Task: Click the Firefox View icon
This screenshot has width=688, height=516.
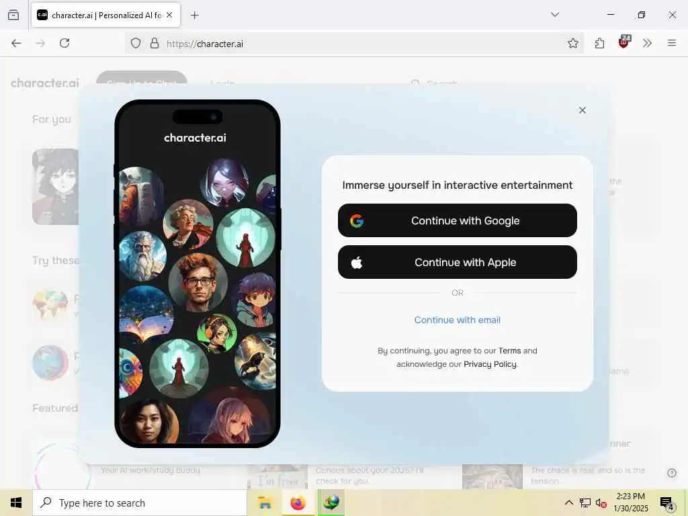Action: (13, 15)
